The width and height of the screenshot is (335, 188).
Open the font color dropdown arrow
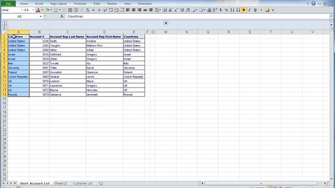42,10
